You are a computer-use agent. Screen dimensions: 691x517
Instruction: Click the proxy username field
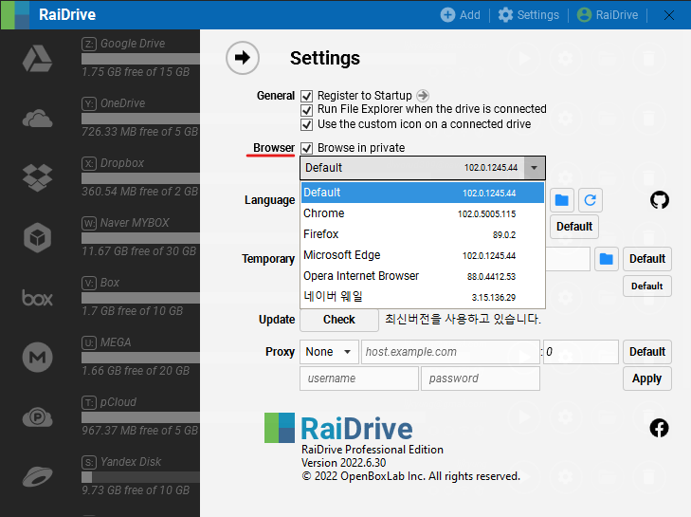tap(358, 379)
